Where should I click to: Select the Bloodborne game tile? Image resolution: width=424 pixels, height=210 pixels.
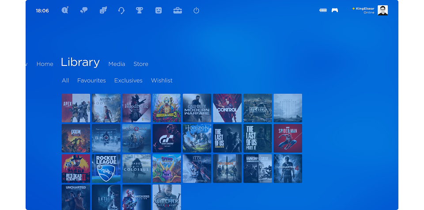[136, 108]
